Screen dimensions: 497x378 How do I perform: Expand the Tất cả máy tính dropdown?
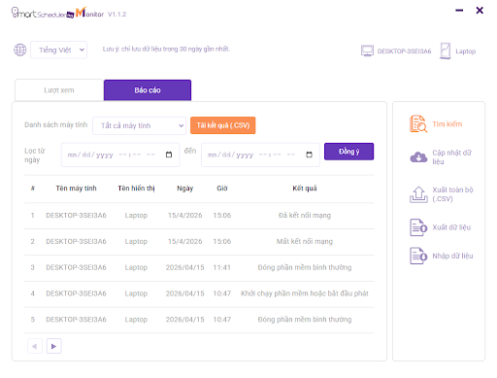(x=139, y=125)
